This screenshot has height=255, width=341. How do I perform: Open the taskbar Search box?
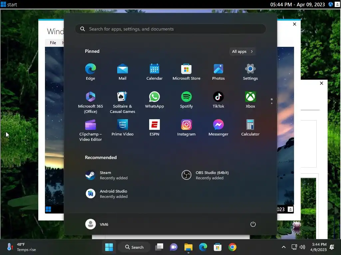click(x=135, y=247)
